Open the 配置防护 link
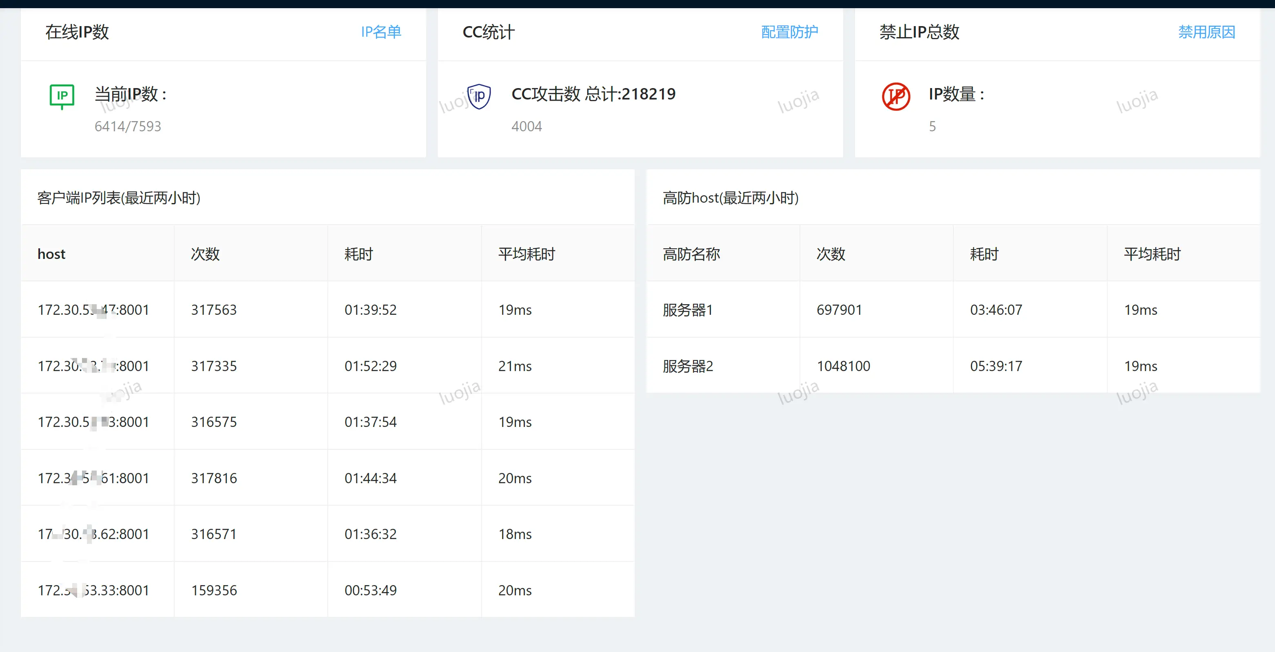The width and height of the screenshot is (1275, 652). [789, 32]
